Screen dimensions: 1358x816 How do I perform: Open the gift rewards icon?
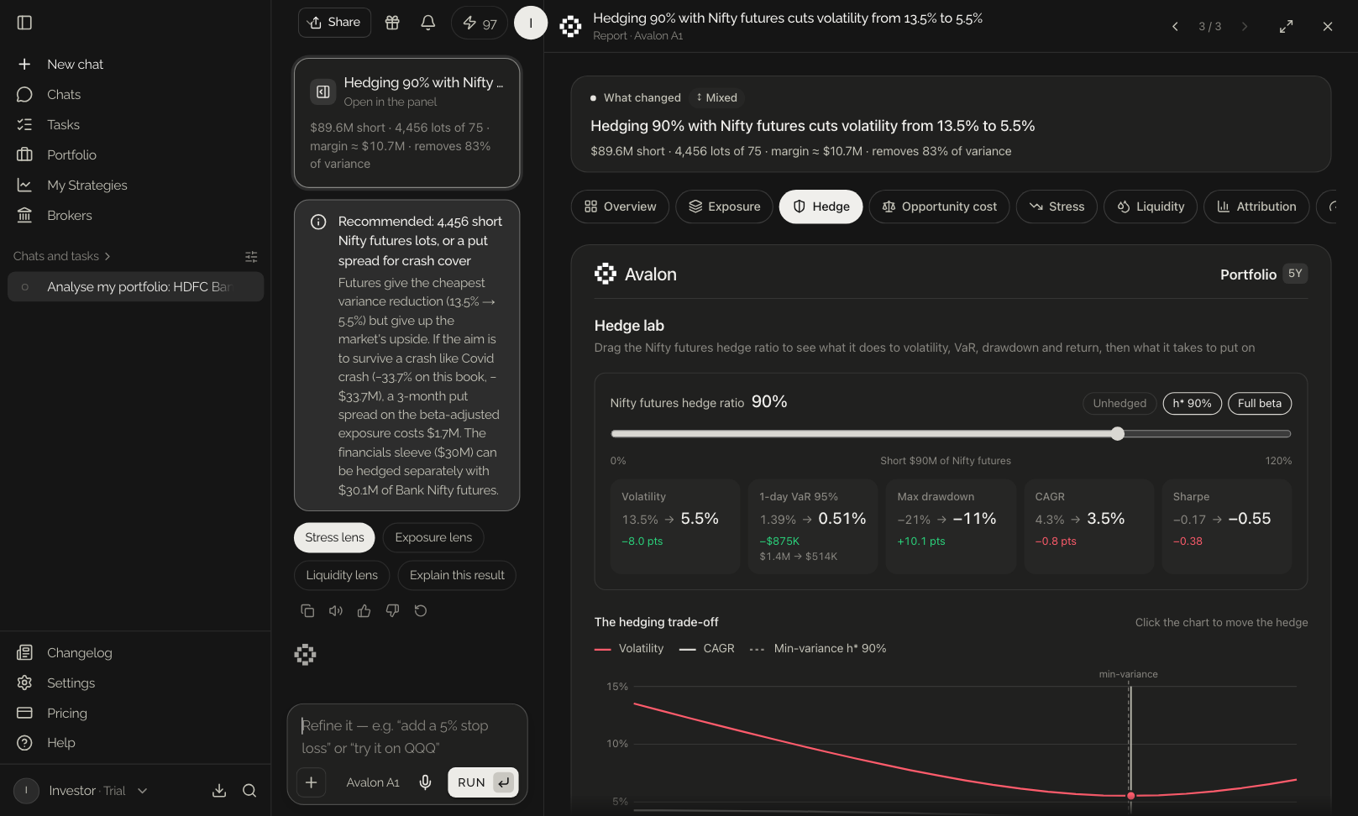click(392, 23)
